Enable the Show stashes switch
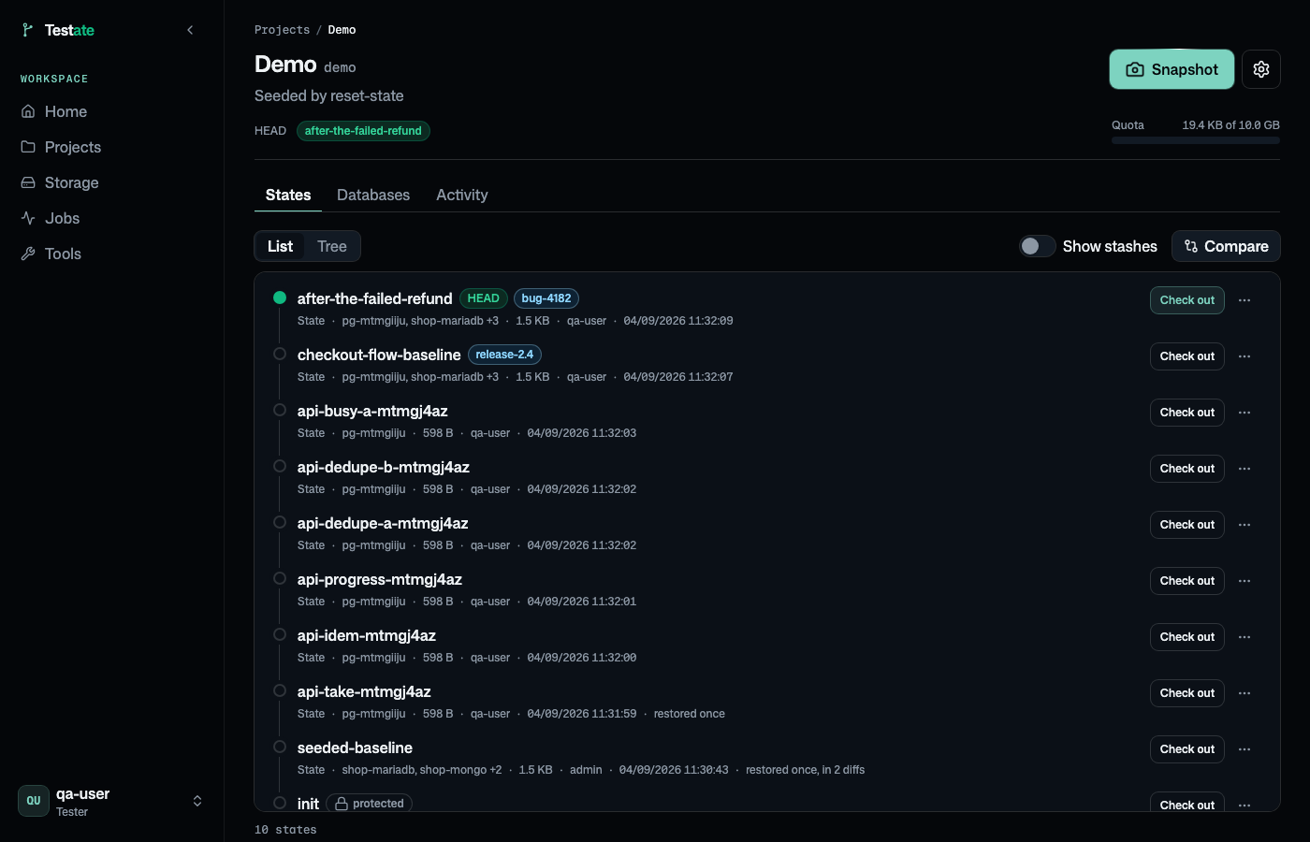Image resolution: width=1310 pixels, height=842 pixels. (x=1037, y=246)
